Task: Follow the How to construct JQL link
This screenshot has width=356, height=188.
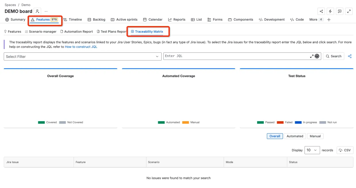Action: pyautogui.click(x=81, y=47)
